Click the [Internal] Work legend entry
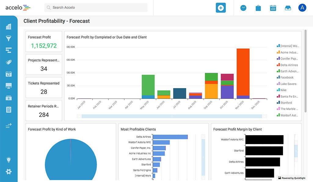Image resolution: width=313 pixels, height=182 pixels. [288, 46]
